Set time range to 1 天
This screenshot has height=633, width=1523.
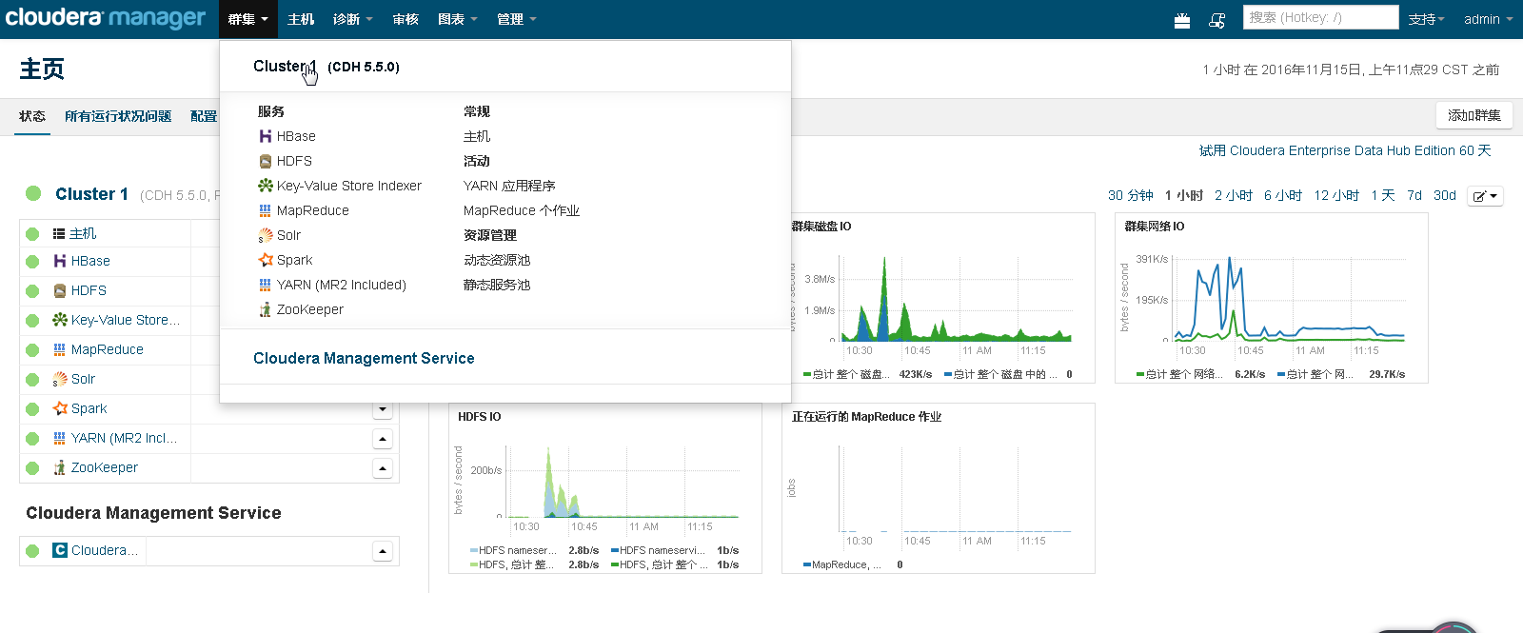[1383, 195]
